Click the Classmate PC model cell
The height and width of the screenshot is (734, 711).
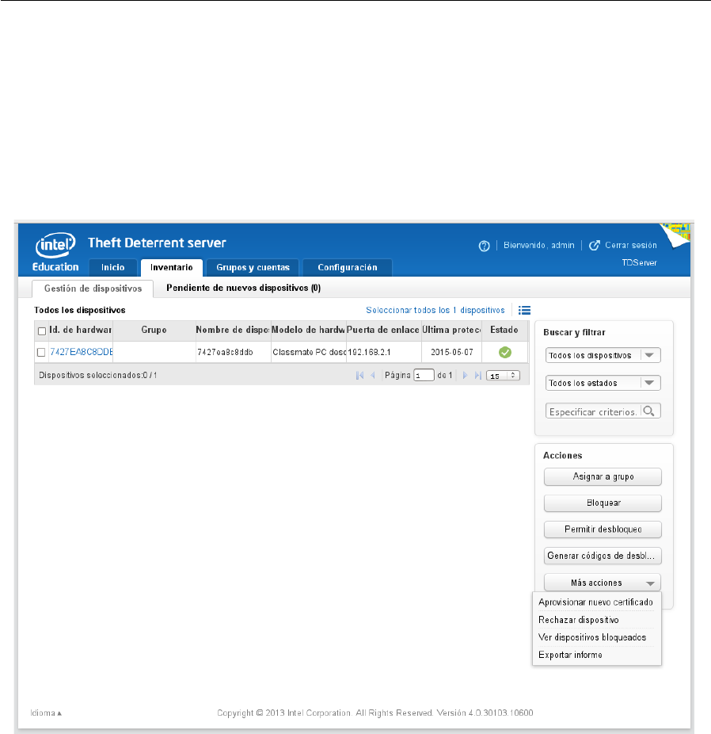309,352
